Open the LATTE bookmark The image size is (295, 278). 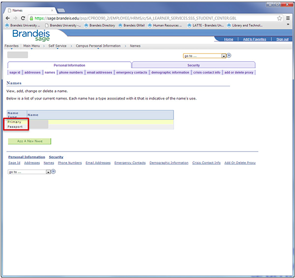pos(206,25)
